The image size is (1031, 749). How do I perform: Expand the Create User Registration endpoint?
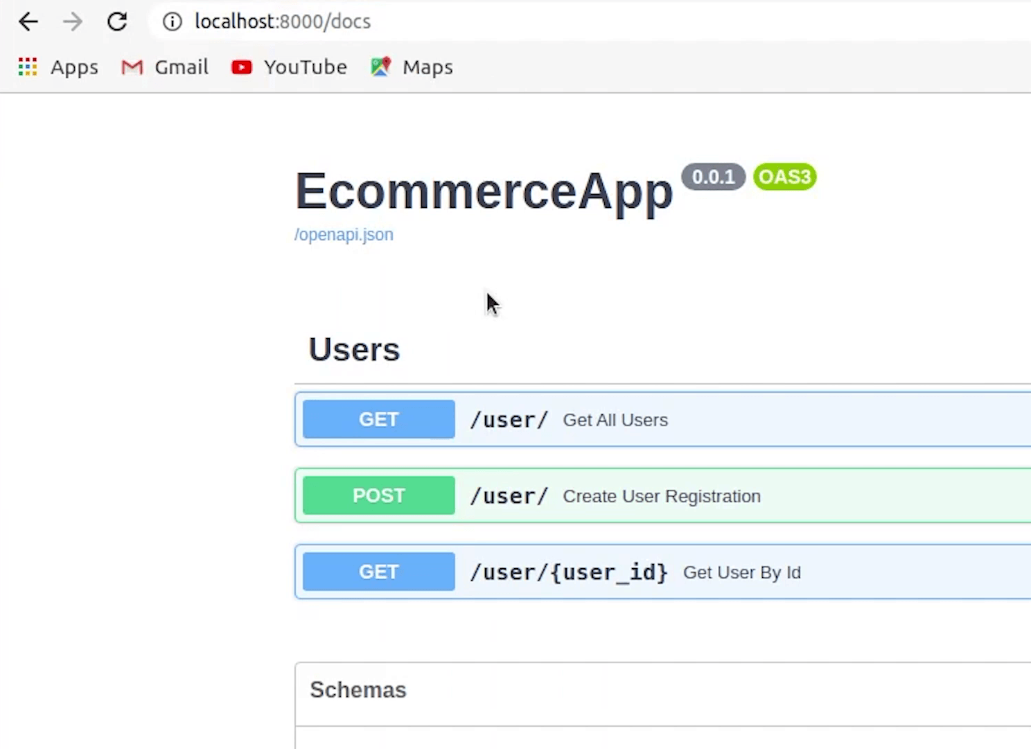pos(661,496)
